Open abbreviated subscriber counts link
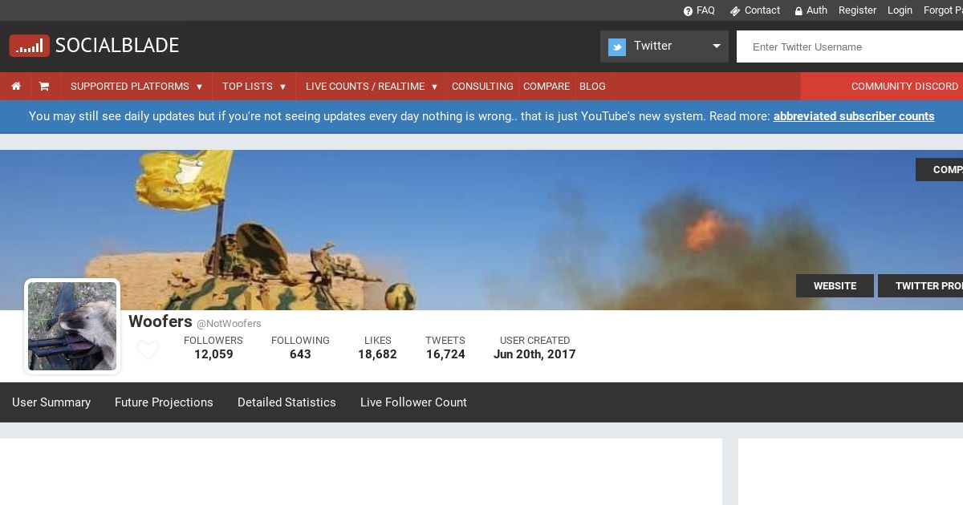 pos(854,116)
